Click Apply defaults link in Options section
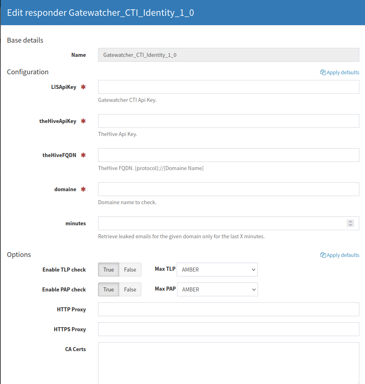Viewport: 365px width, 384px height. (339, 255)
